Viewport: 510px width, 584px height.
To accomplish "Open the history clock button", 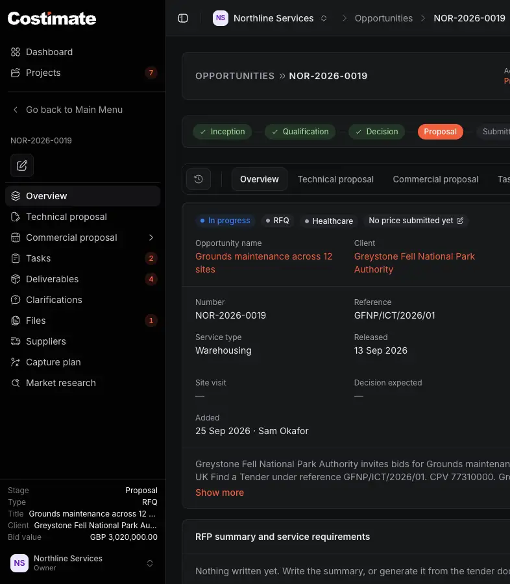I will (x=199, y=179).
